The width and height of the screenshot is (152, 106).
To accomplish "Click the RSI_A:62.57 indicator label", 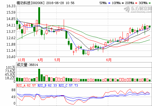I will point(26,85).
